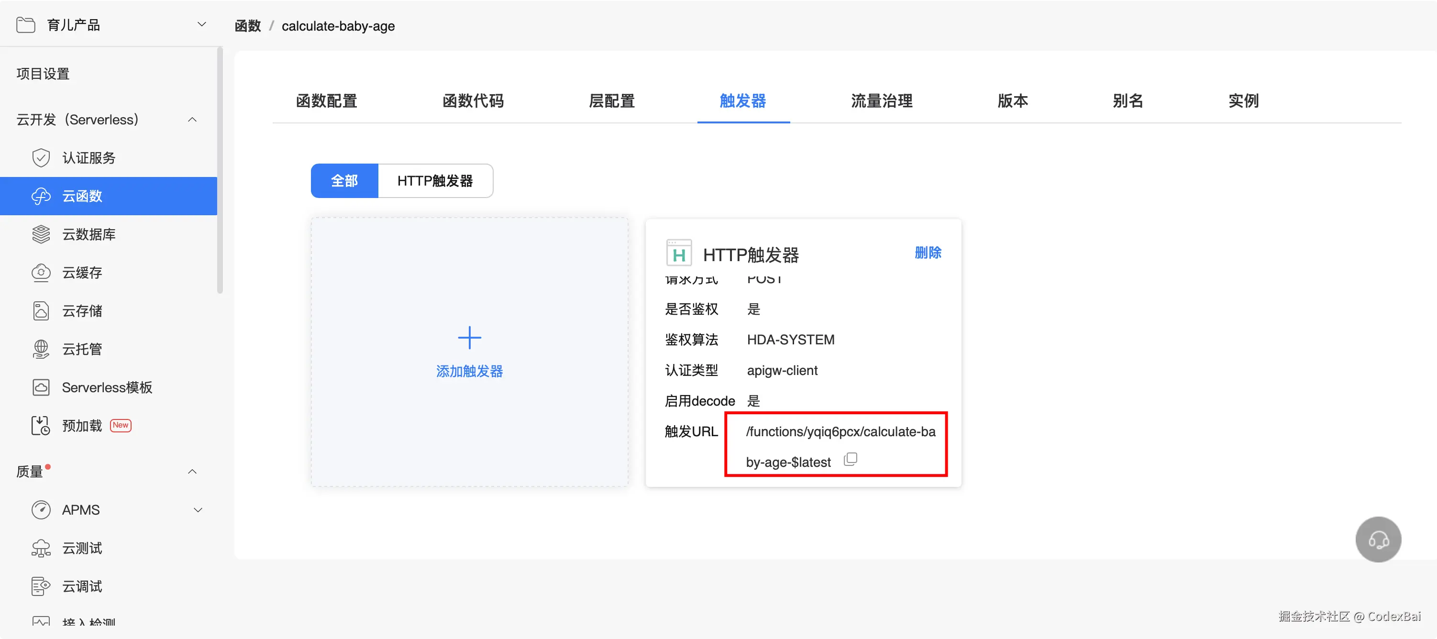The width and height of the screenshot is (1437, 639).
Task: Select the 全部 filter toggle
Action: point(344,181)
